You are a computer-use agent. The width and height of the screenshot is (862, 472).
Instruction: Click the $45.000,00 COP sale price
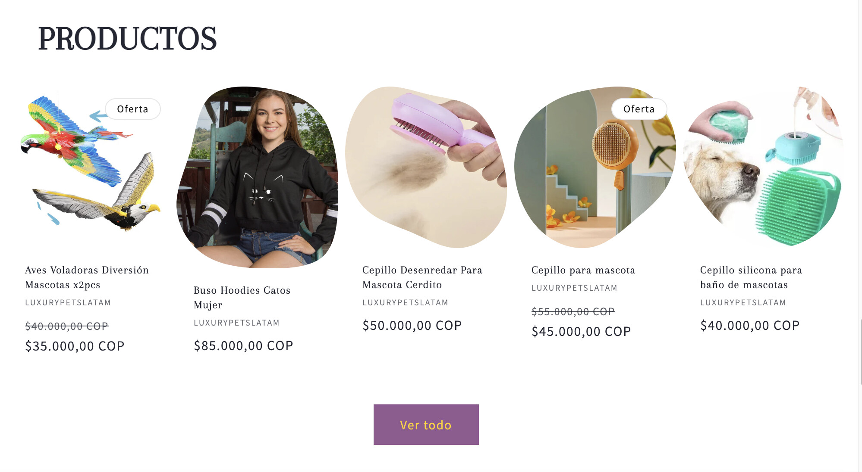click(x=581, y=332)
